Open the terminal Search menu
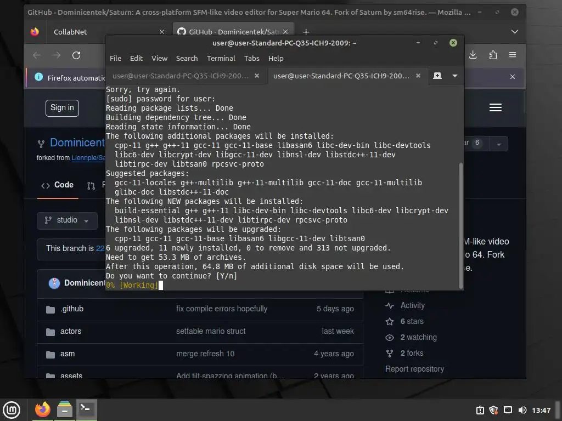 click(x=187, y=58)
